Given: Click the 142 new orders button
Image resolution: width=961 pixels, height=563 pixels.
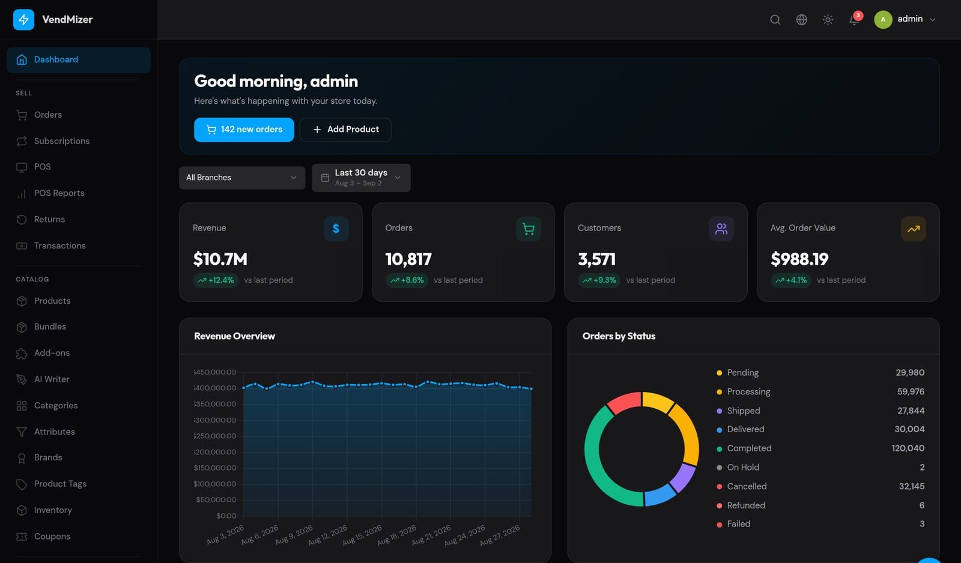Looking at the screenshot, I should coord(244,130).
